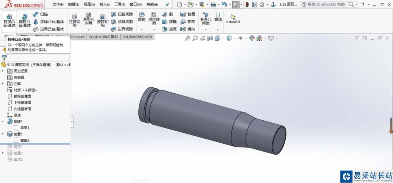Click Zoom to Area magnifier icon
Screen dimensions: 393x183
click(x=195, y=38)
